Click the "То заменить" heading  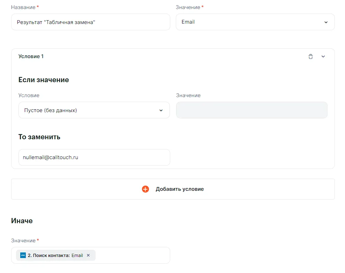(39, 137)
